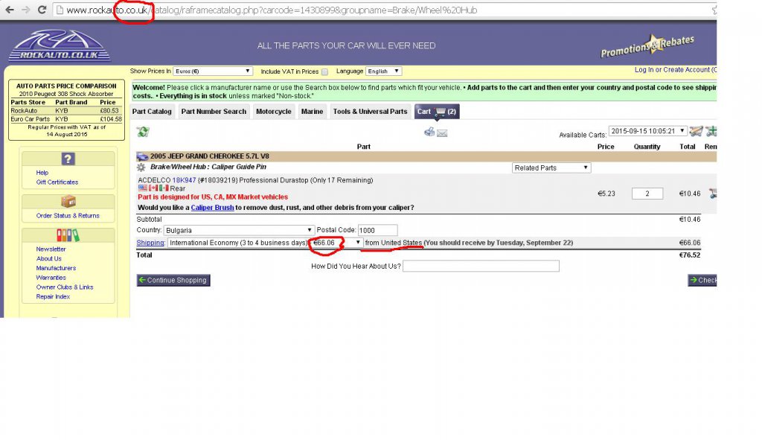Click How Did You Hear About Us field
Viewport: 762px width, 440px height.
481,266
